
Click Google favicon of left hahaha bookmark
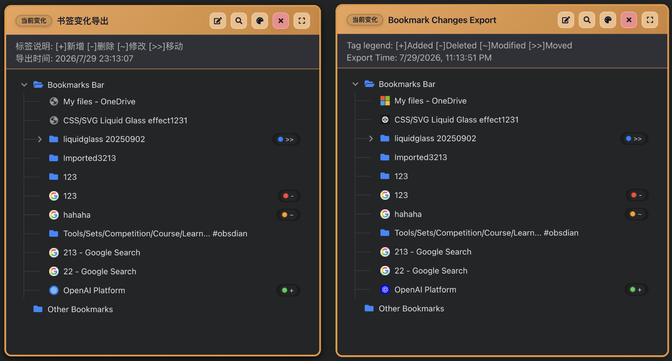[54, 215]
